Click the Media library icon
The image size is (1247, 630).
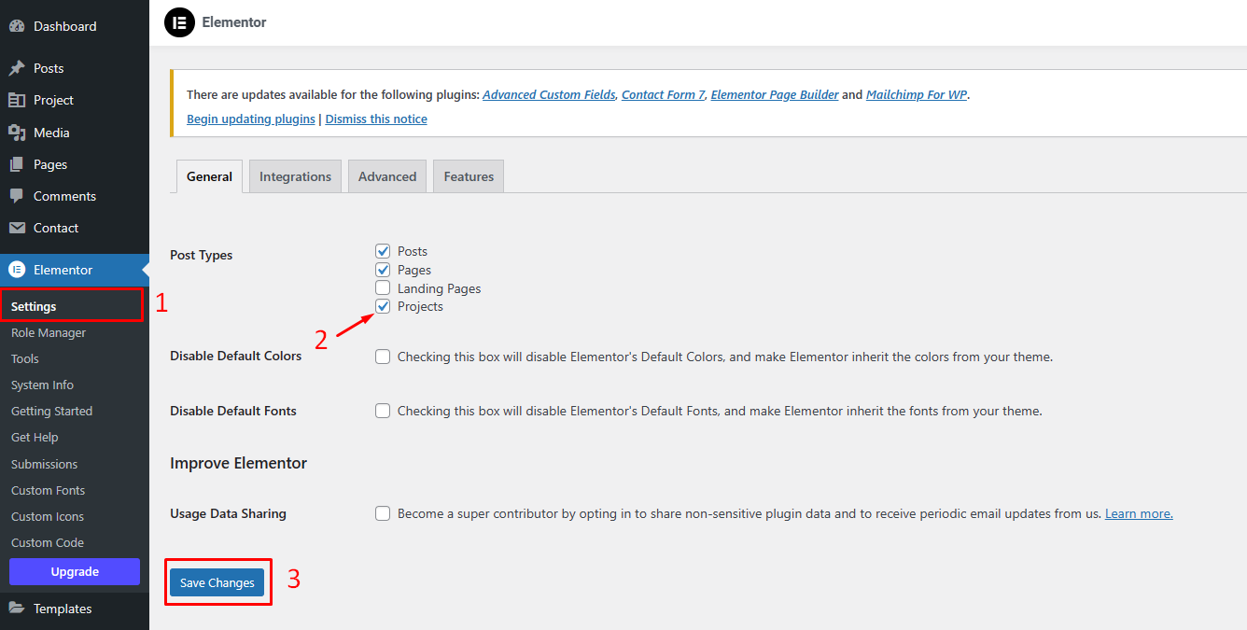[x=17, y=133]
